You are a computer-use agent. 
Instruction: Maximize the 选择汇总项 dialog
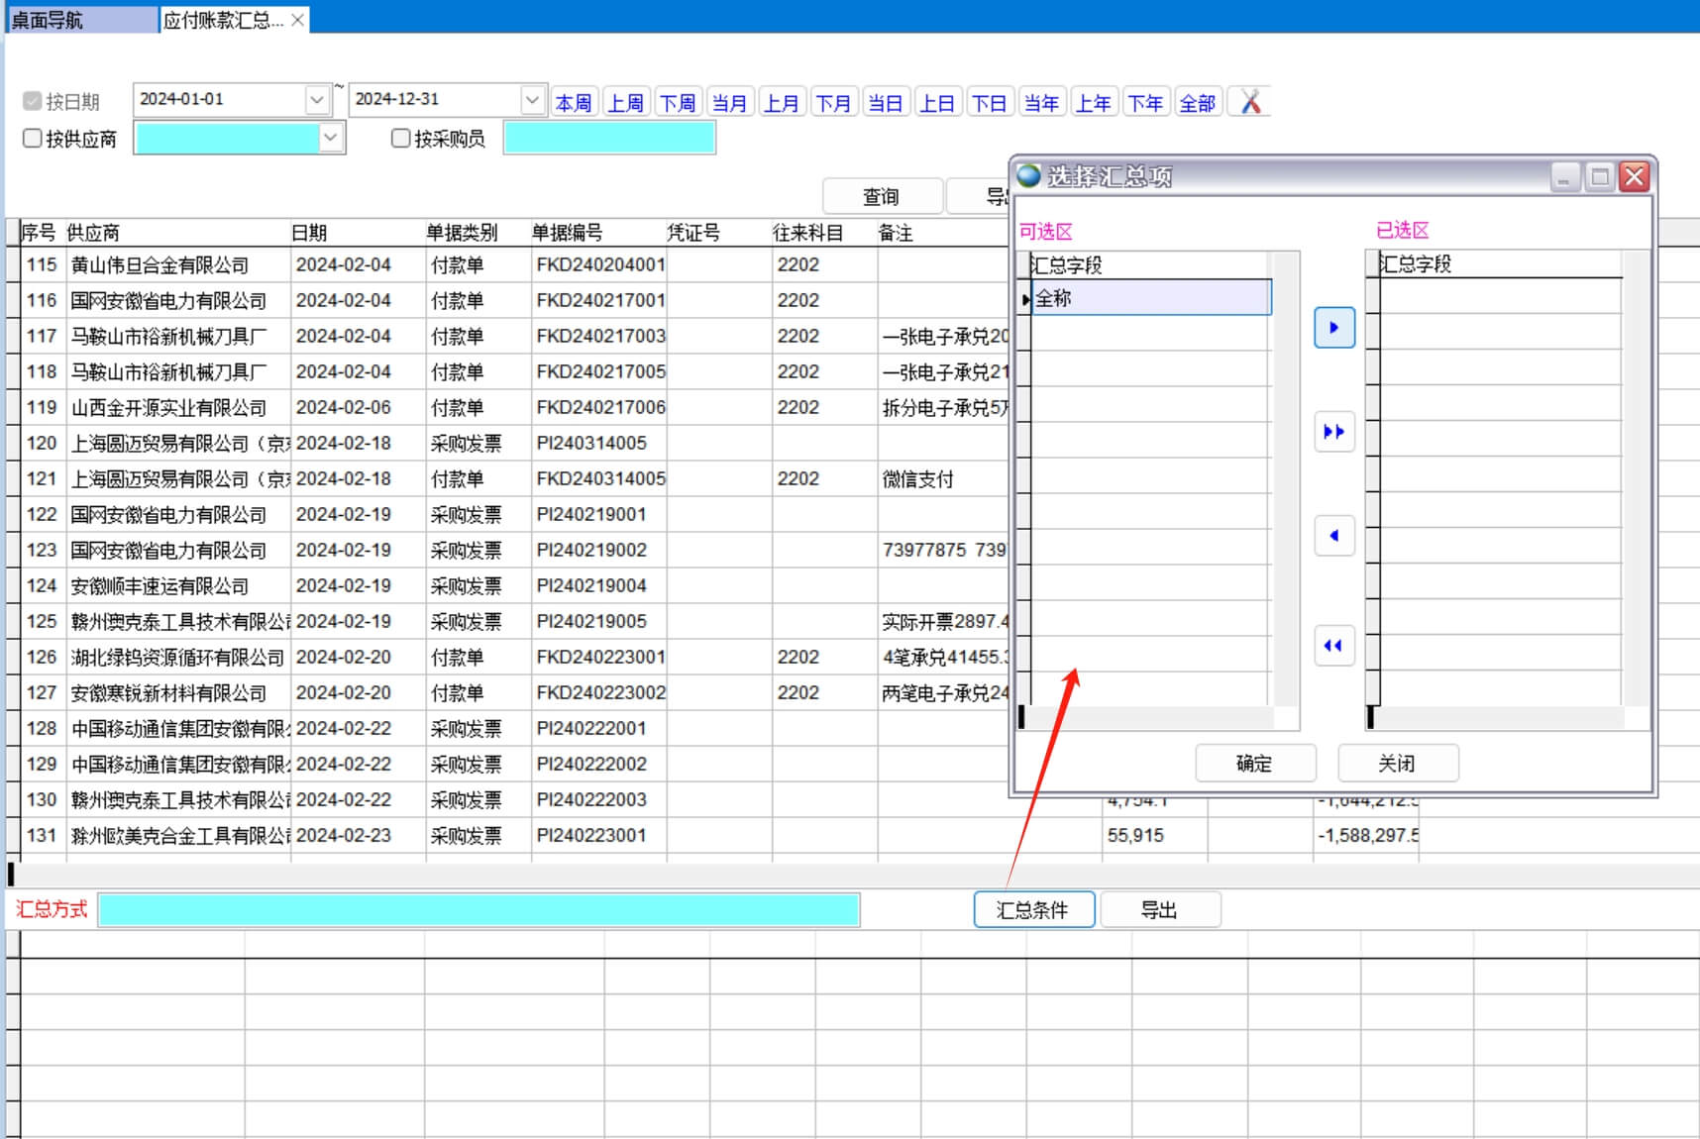pyautogui.click(x=1599, y=177)
